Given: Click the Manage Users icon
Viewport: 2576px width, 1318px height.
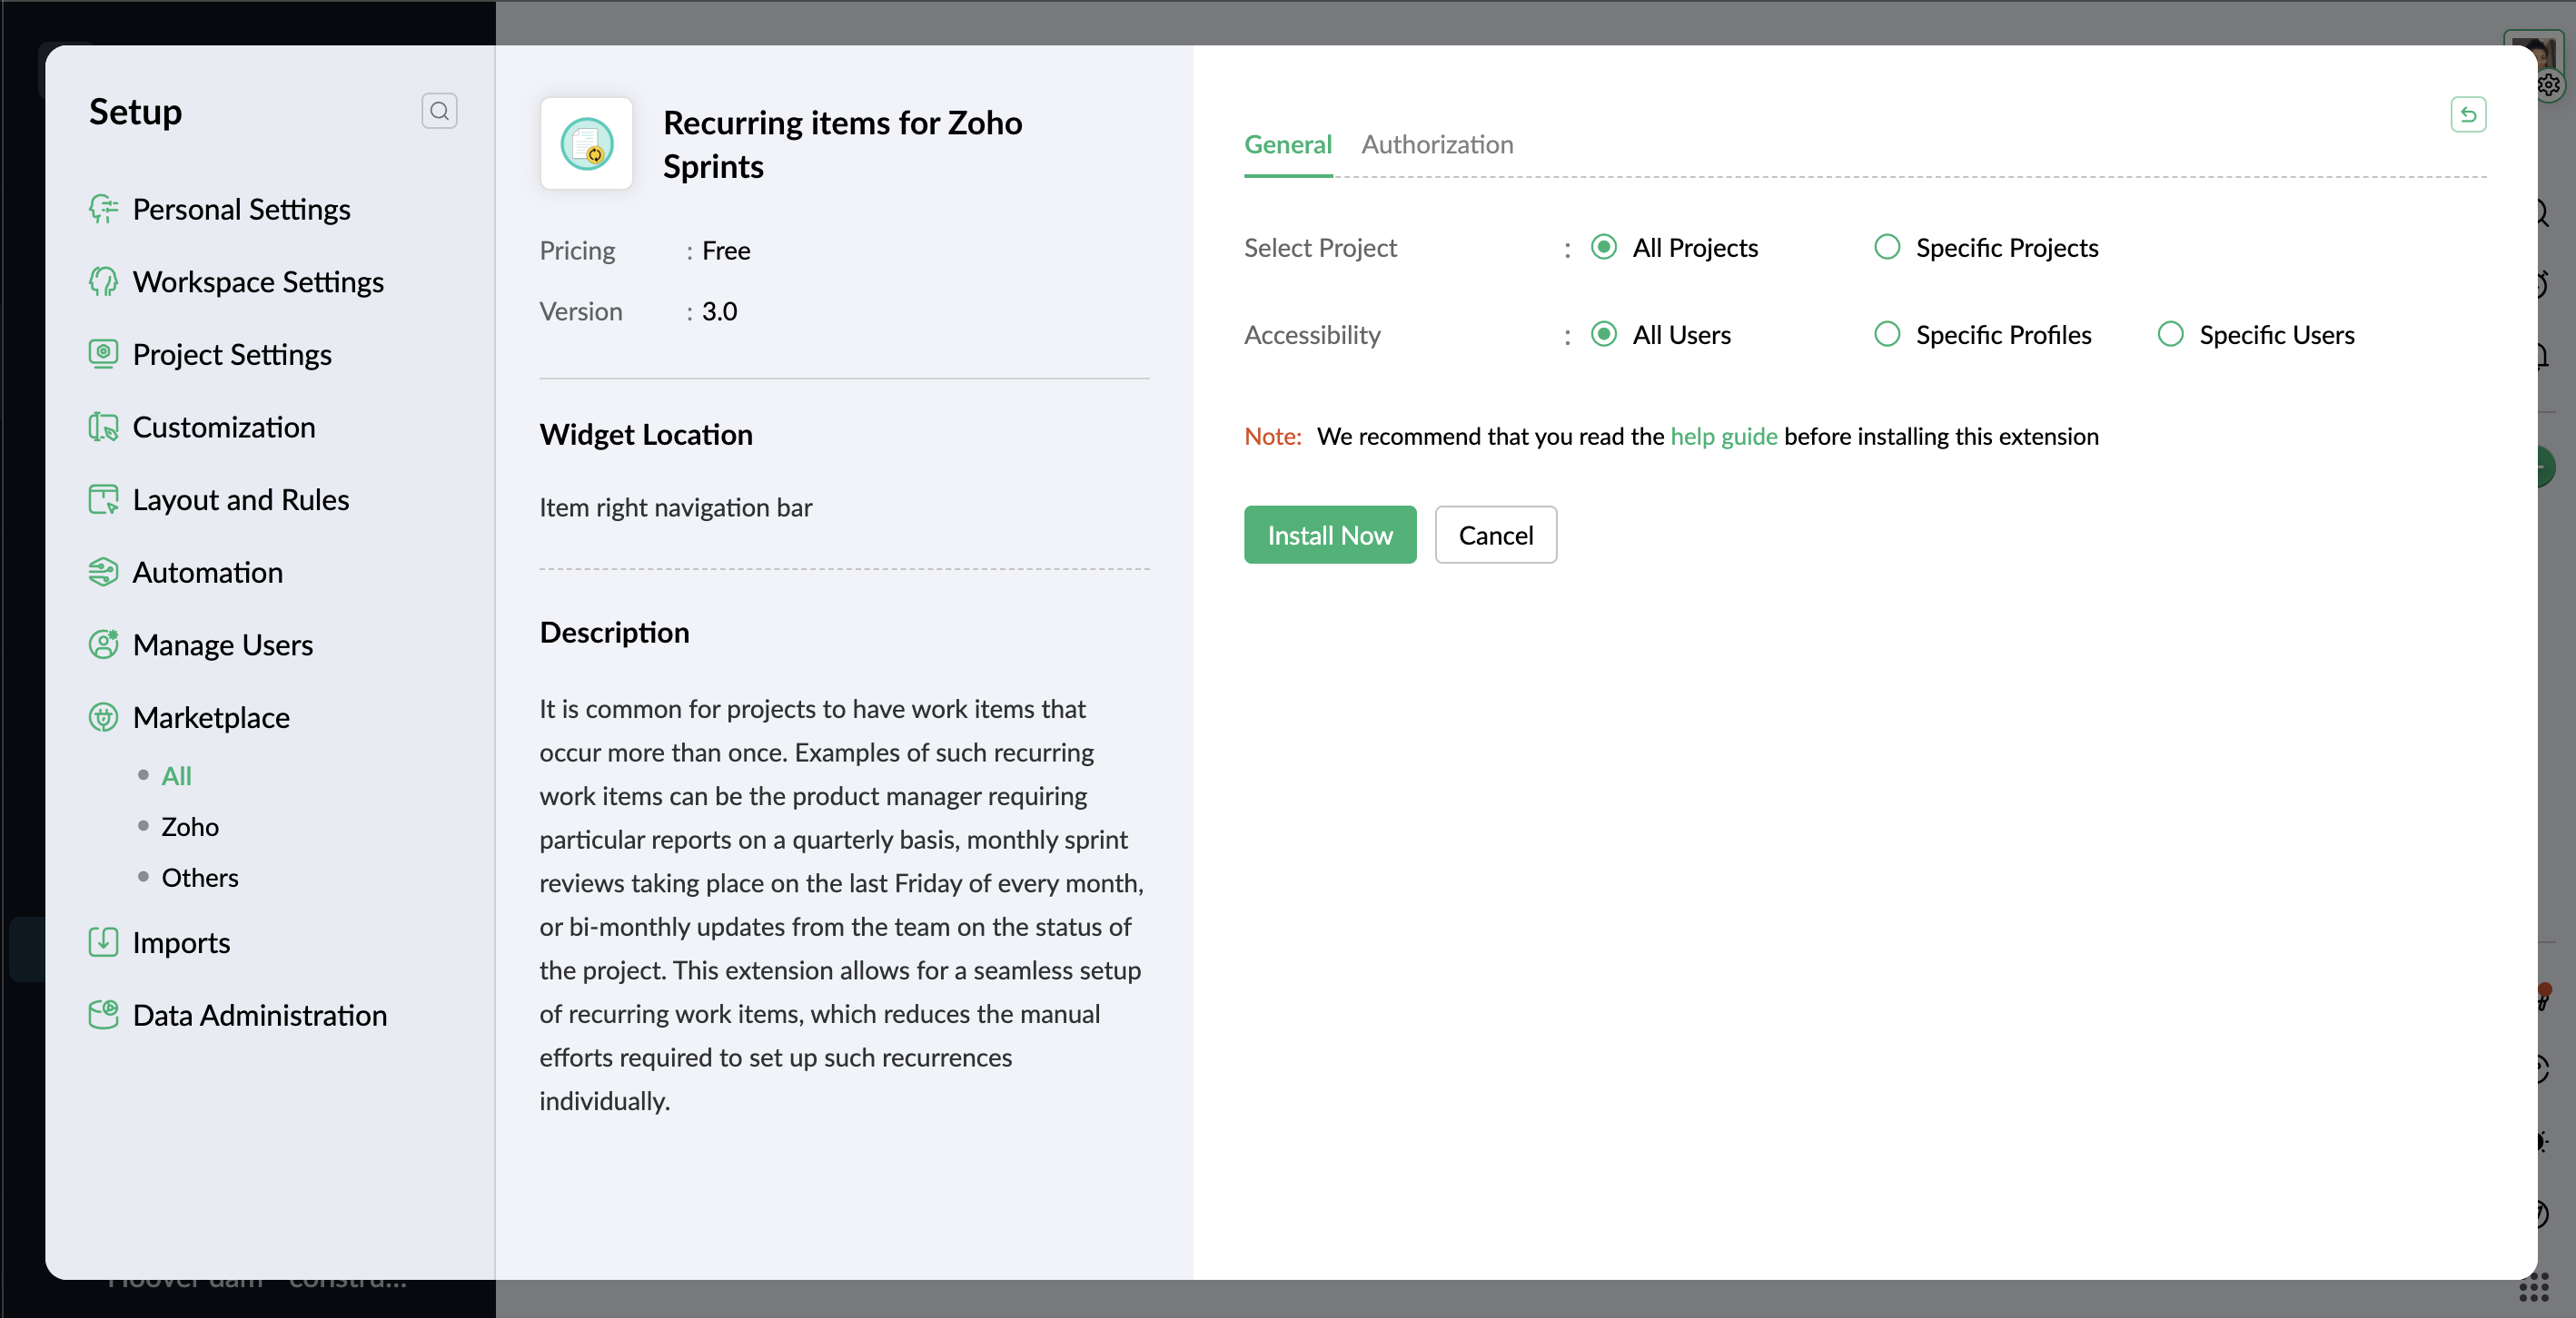Looking at the screenshot, I should [103, 644].
